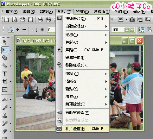The image size is (153, 139).
Task: Click the Scanner icon in toolbar
Action: point(121,20)
